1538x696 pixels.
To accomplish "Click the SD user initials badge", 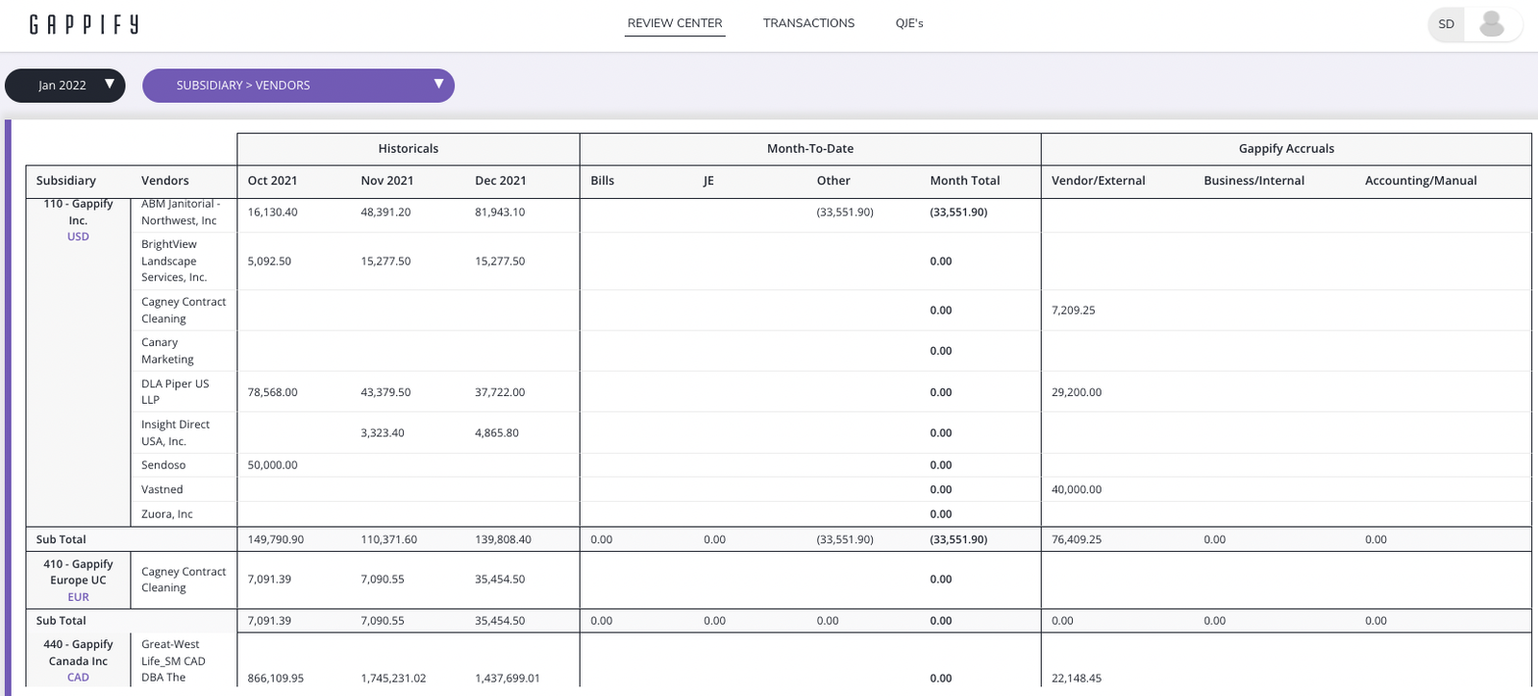I will click(1446, 24).
